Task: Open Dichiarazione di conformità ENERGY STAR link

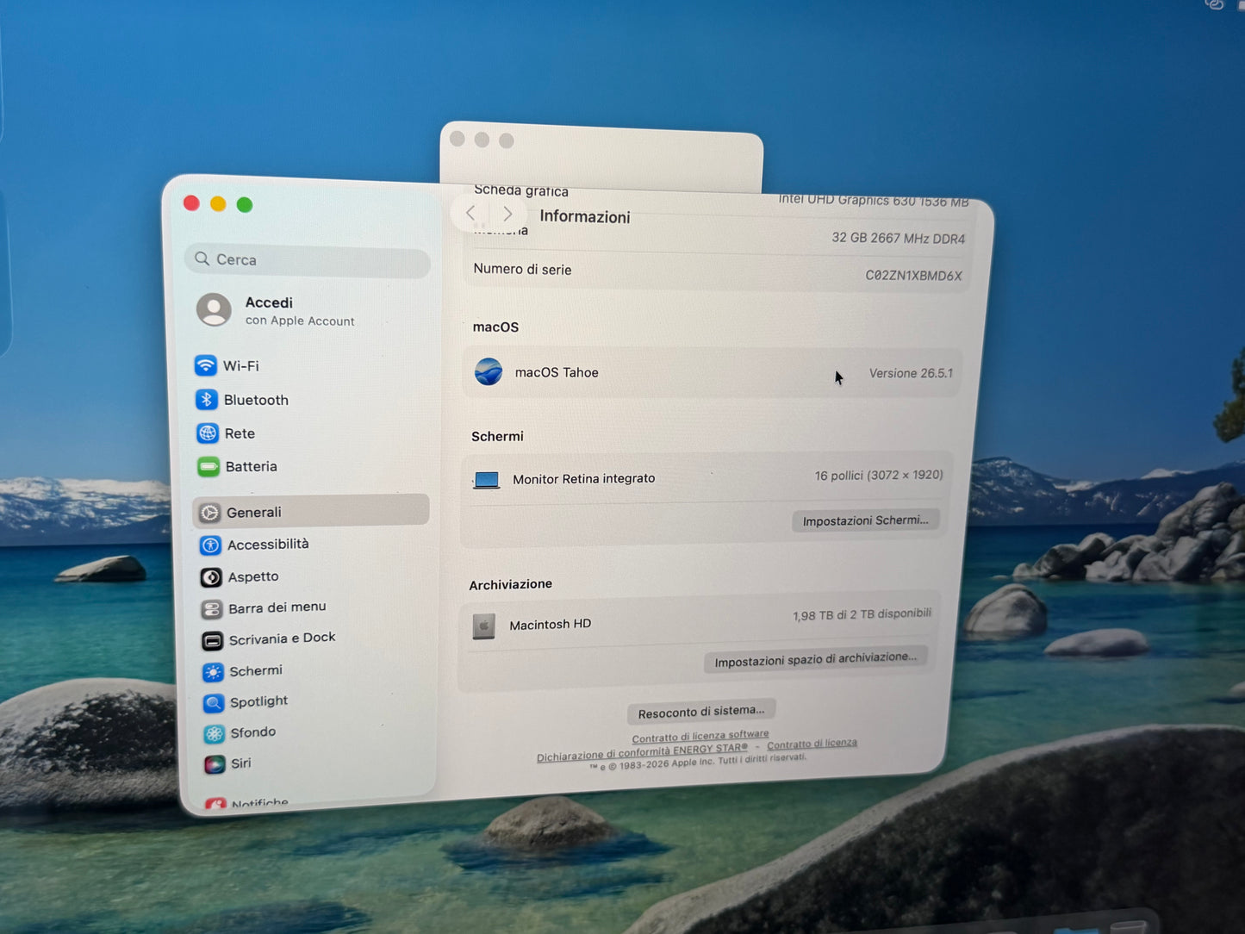Action: 642,752
